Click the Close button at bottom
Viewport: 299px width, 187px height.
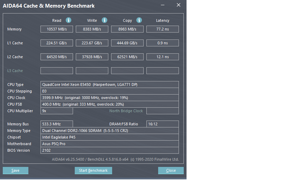click(x=171, y=170)
